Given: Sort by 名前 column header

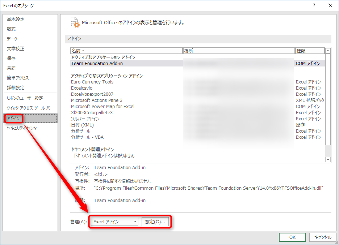Looking at the screenshot, I should (x=126, y=51).
